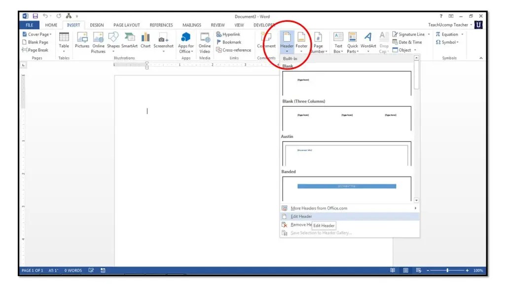Select the Blank header thumbnail
Viewport: 505px width, 284px height.
(x=347, y=83)
